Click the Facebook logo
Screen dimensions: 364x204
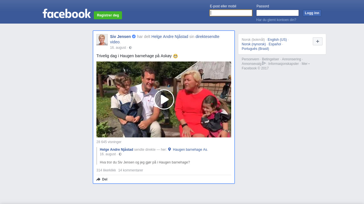[67, 14]
